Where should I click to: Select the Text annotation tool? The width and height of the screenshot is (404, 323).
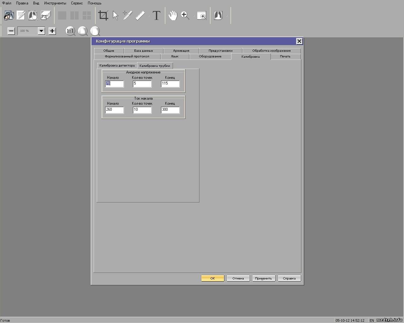click(156, 15)
